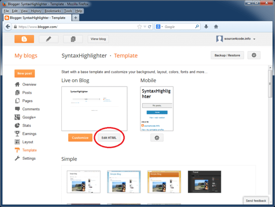
Task: Click the View blog button
Action: point(98,39)
